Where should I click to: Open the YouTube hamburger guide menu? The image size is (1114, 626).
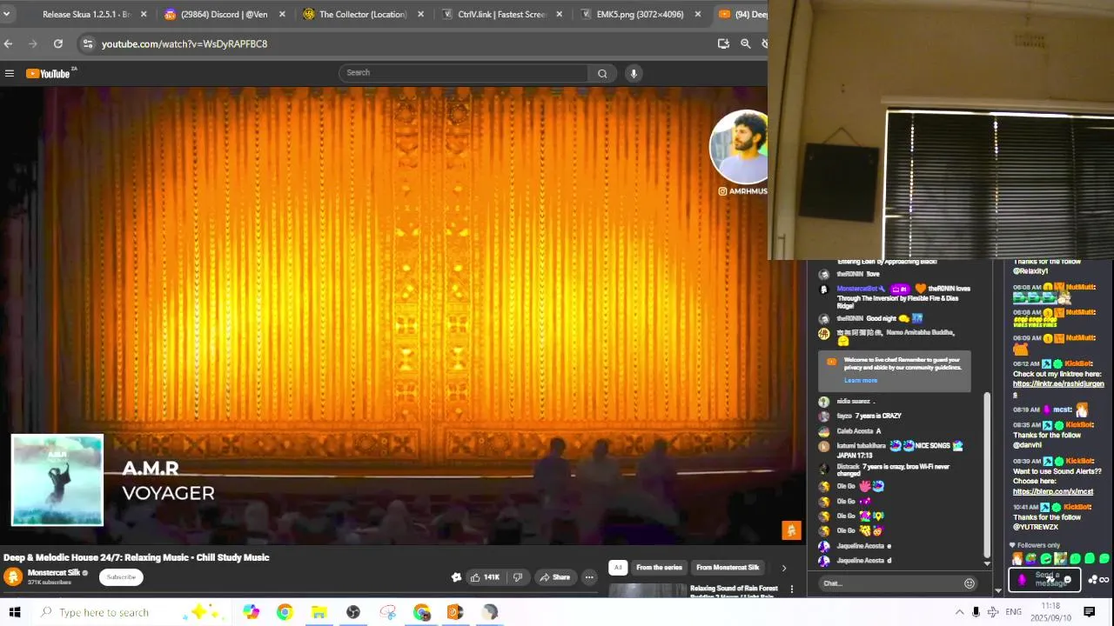(10, 73)
